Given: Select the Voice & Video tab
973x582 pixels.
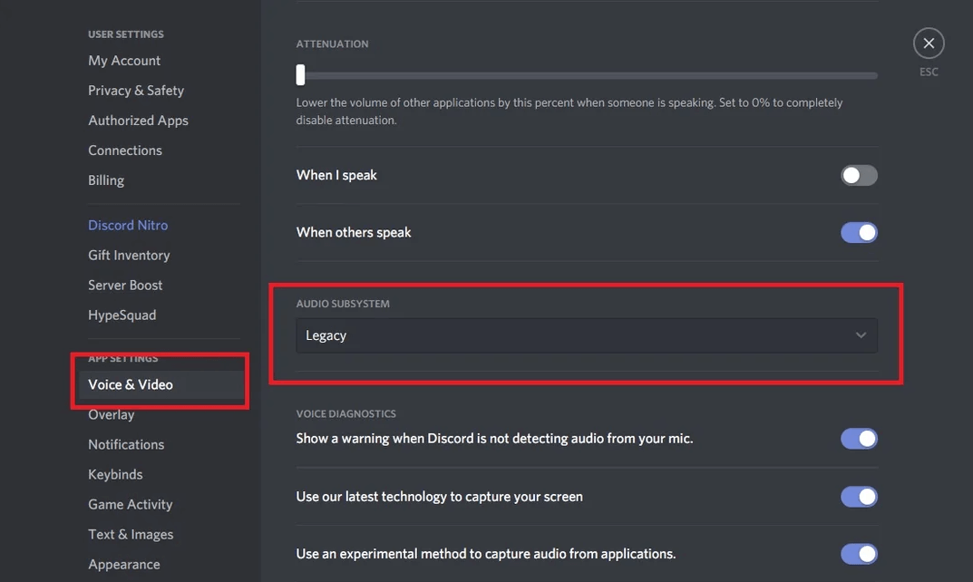Looking at the screenshot, I should (x=131, y=384).
